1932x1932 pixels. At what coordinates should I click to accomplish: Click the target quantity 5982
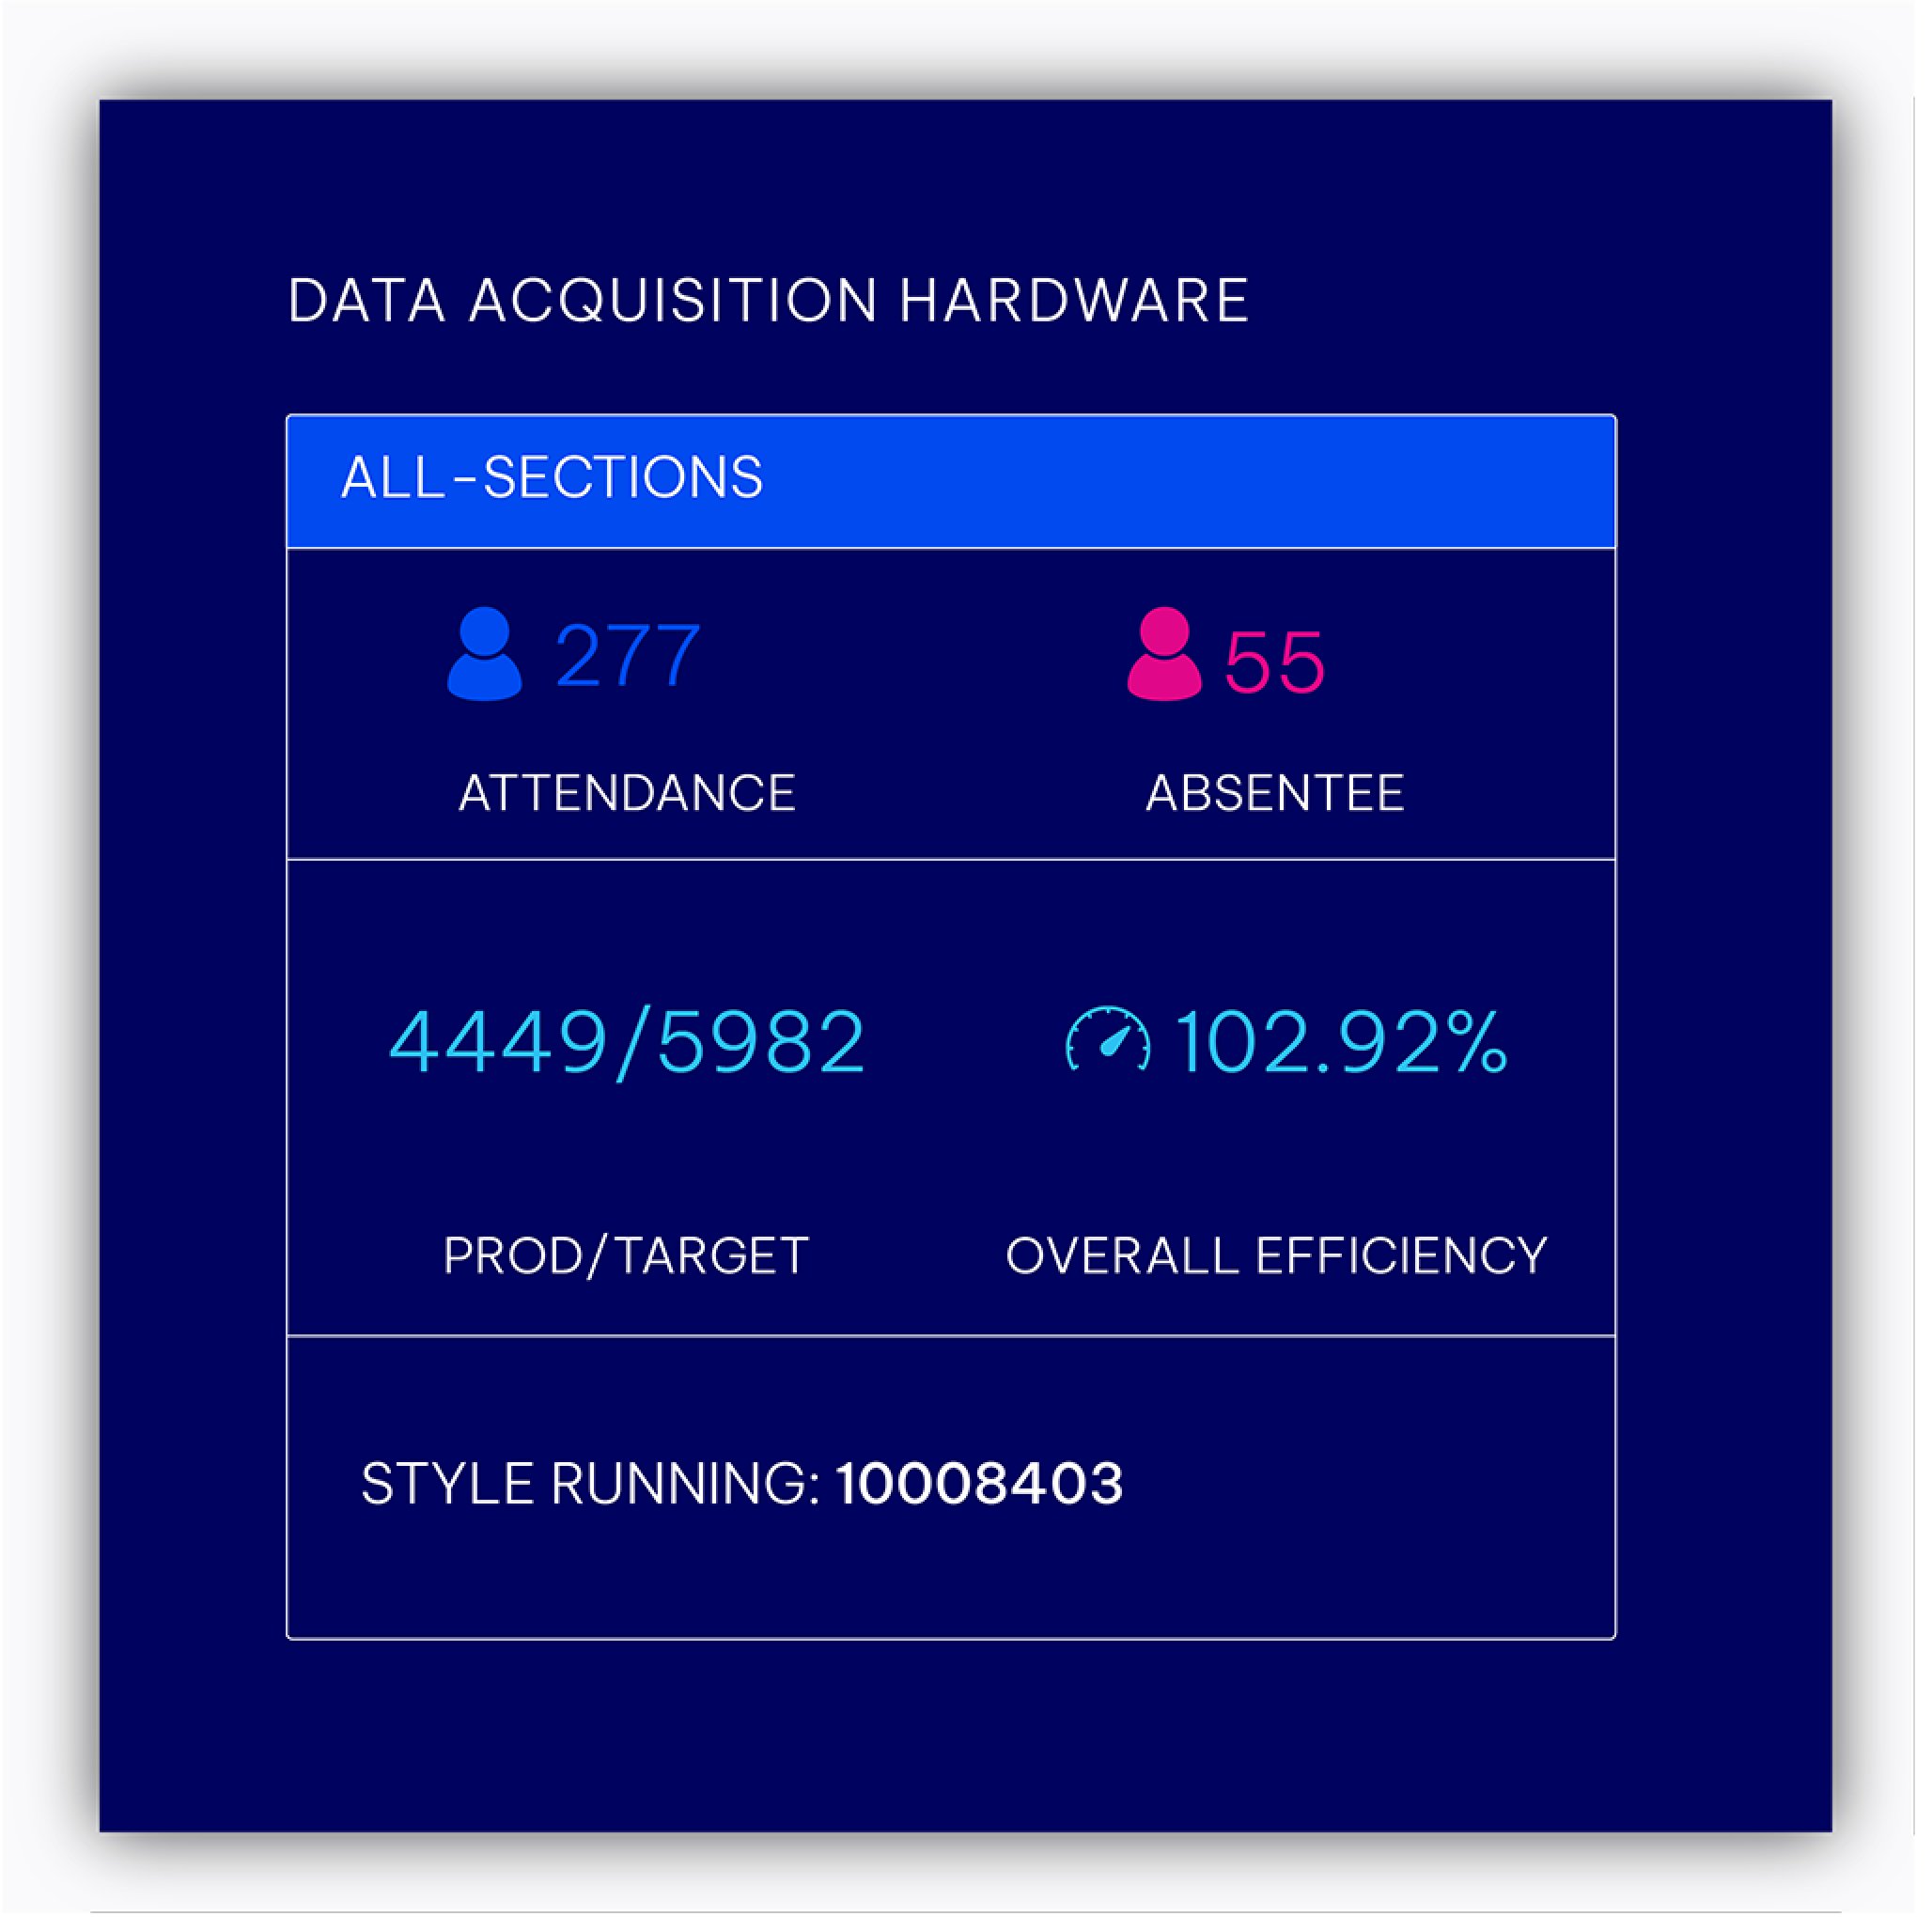pyautogui.click(x=761, y=1042)
